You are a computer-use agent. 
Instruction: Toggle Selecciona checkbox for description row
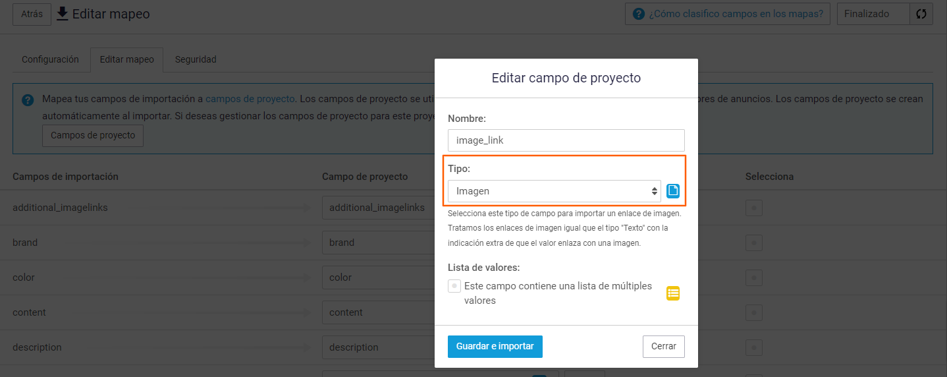(x=754, y=347)
